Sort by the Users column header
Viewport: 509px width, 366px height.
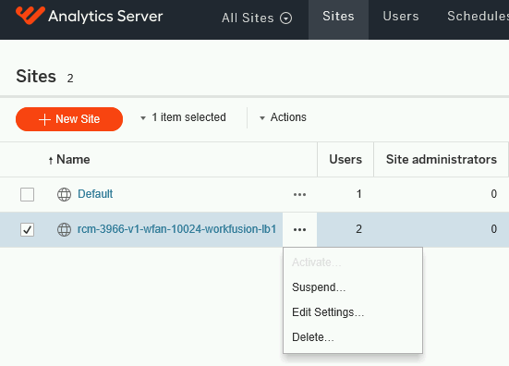345,160
